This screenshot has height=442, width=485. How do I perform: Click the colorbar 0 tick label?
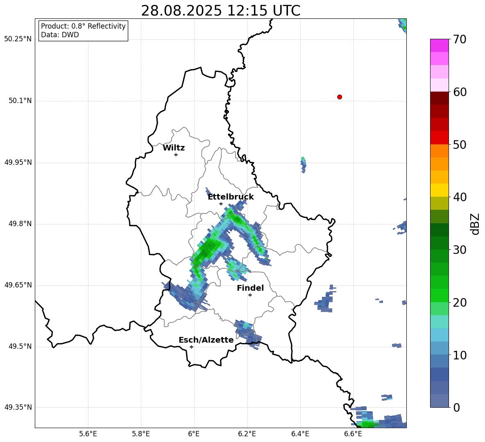[x=457, y=408]
